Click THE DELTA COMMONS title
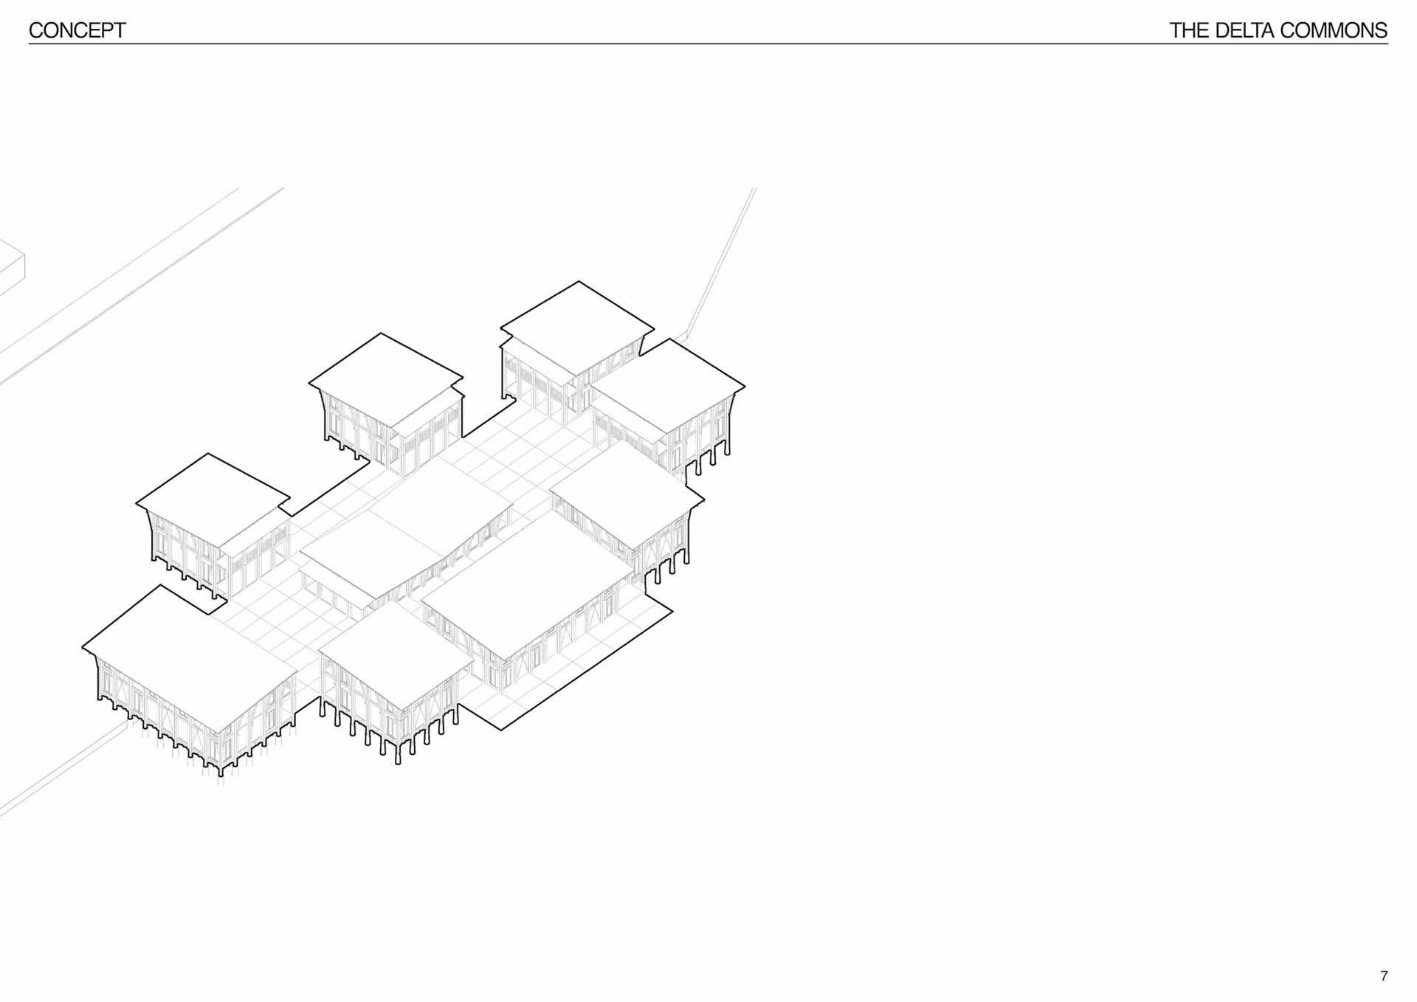 click(x=1278, y=30)
